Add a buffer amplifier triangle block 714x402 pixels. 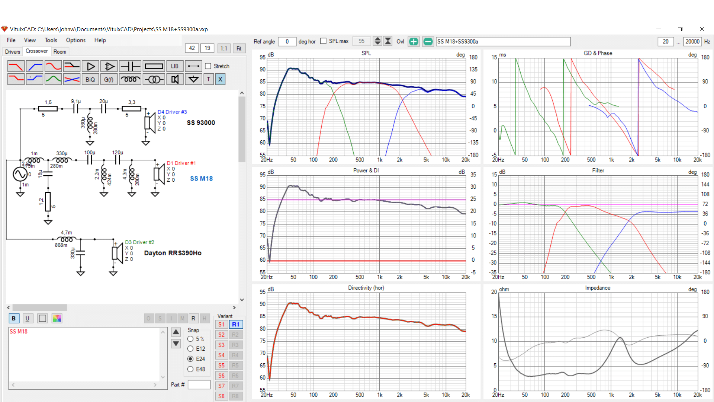click(x=90, y=66)
